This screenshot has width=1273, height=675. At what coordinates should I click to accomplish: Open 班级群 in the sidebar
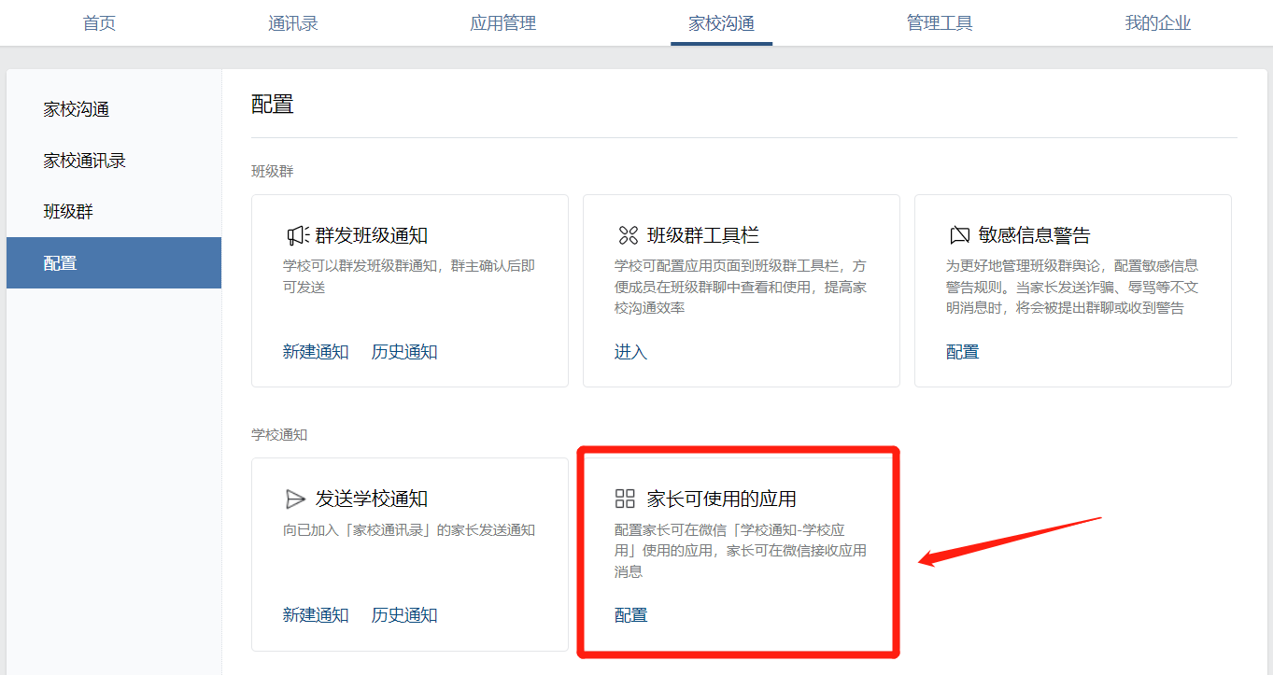114,212
